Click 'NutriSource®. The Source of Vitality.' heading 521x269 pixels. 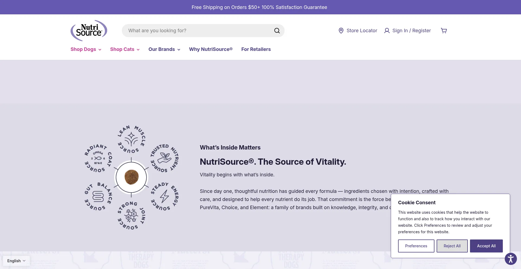[273, 162]
